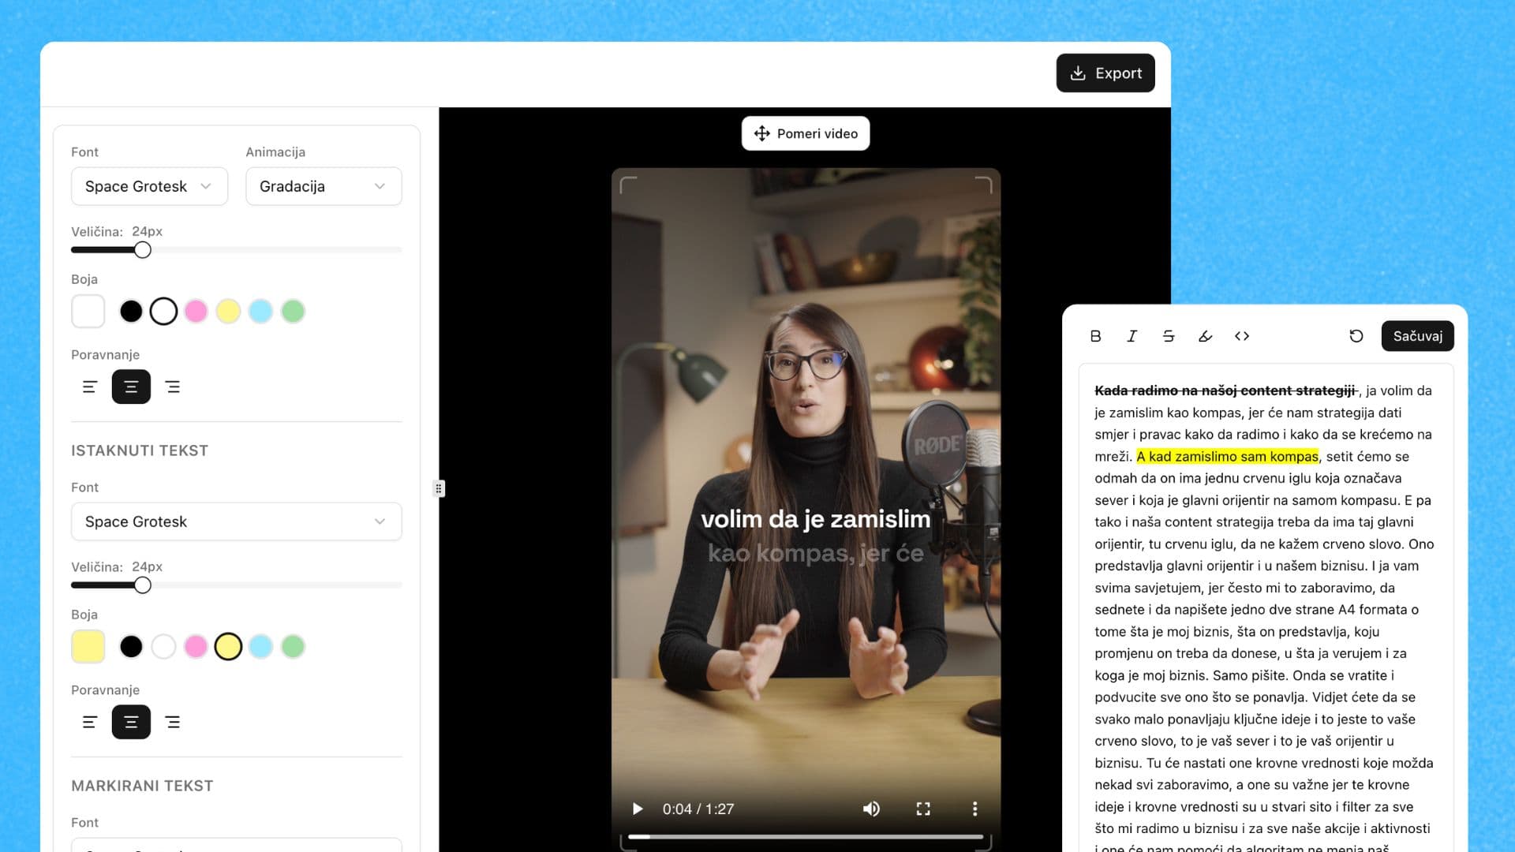Click the Export button
1515x852 pixels.
(1105, 73)
